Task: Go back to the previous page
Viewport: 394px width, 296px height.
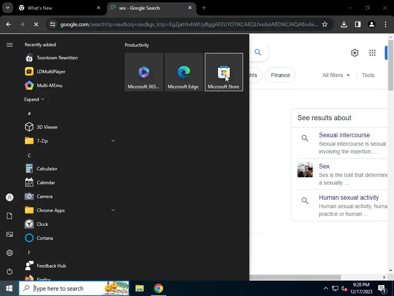Action: [8, 24]
